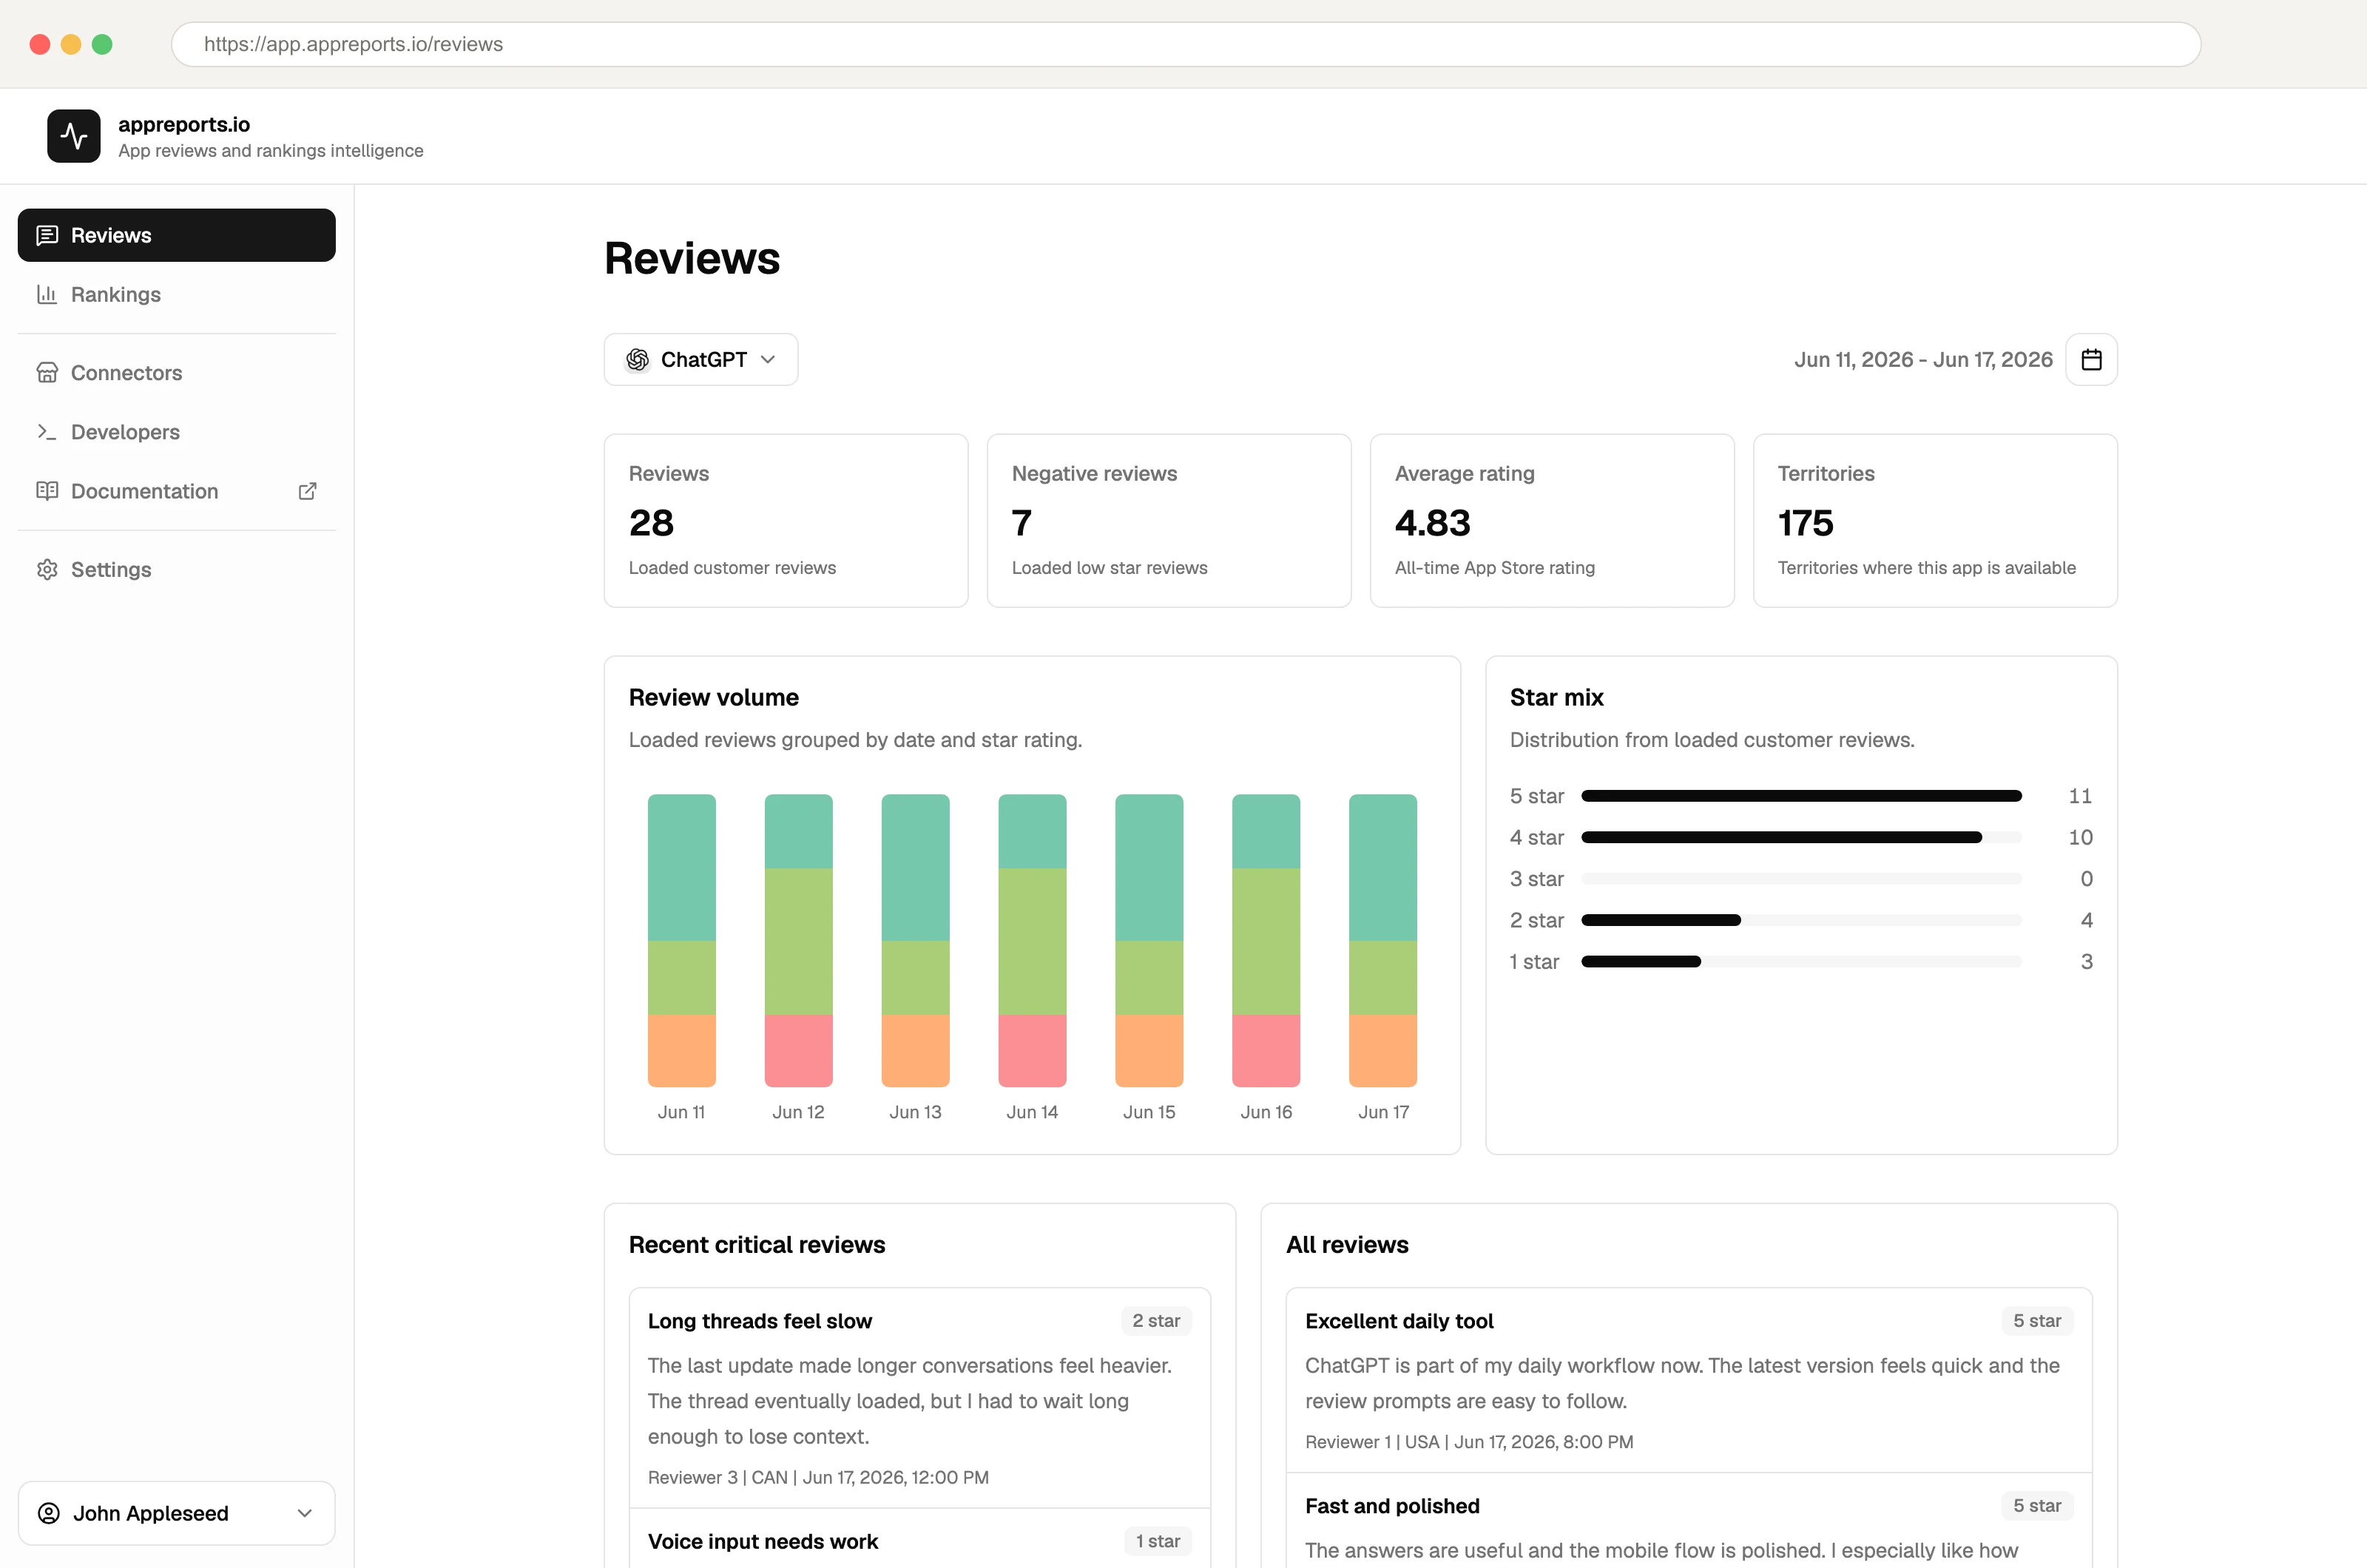Click the Jun 16 review volume bar
Screen dimensions: 2367x1568
(x=1267, y=940)
